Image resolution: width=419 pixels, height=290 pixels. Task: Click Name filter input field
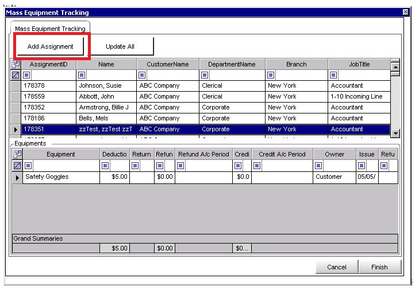(x=111, y=75)
